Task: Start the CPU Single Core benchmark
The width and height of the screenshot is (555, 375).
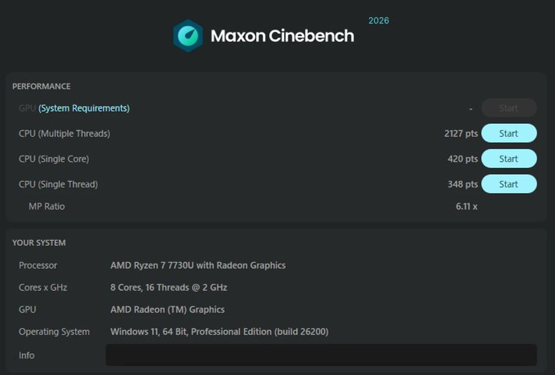Action: pos(509,159)
